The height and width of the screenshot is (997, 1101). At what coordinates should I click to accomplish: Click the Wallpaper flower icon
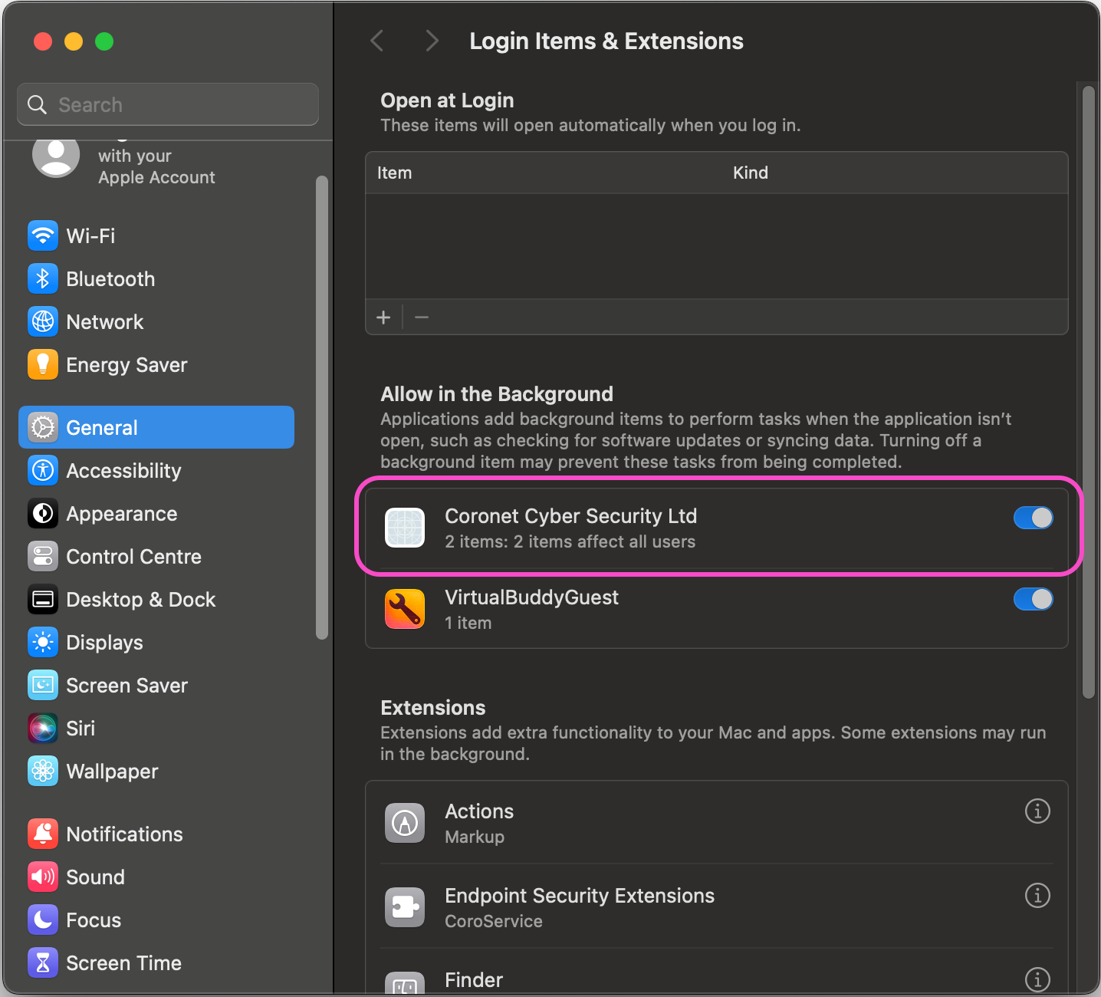tap(43, 771)
